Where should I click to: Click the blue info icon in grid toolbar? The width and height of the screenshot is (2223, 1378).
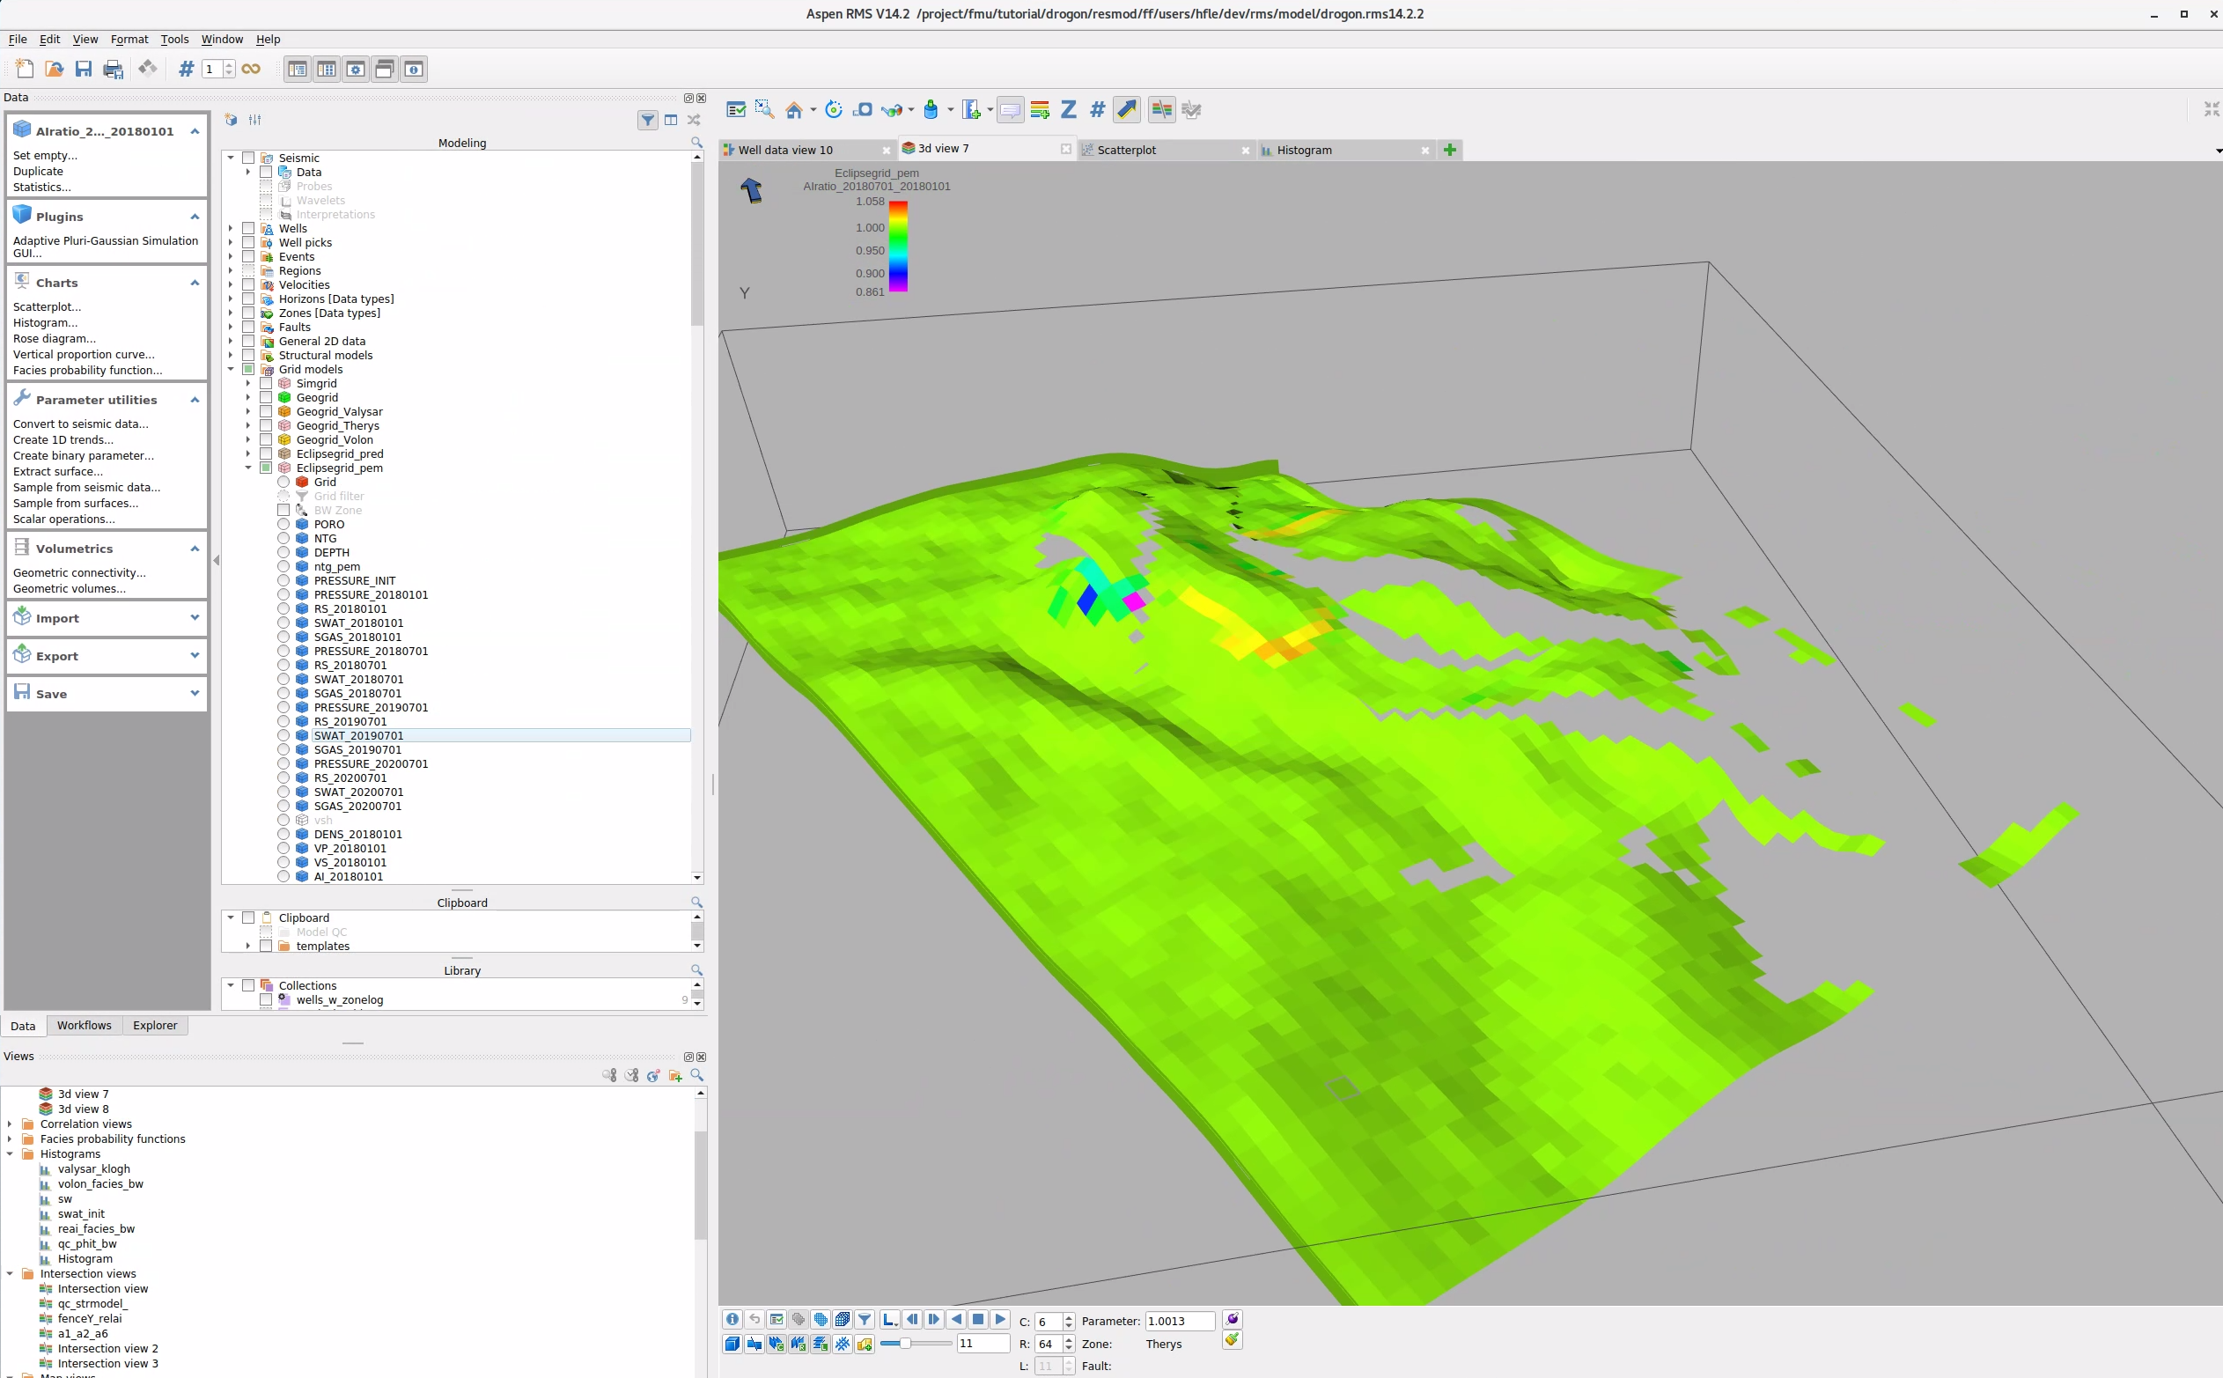(x=732, y=1320)
